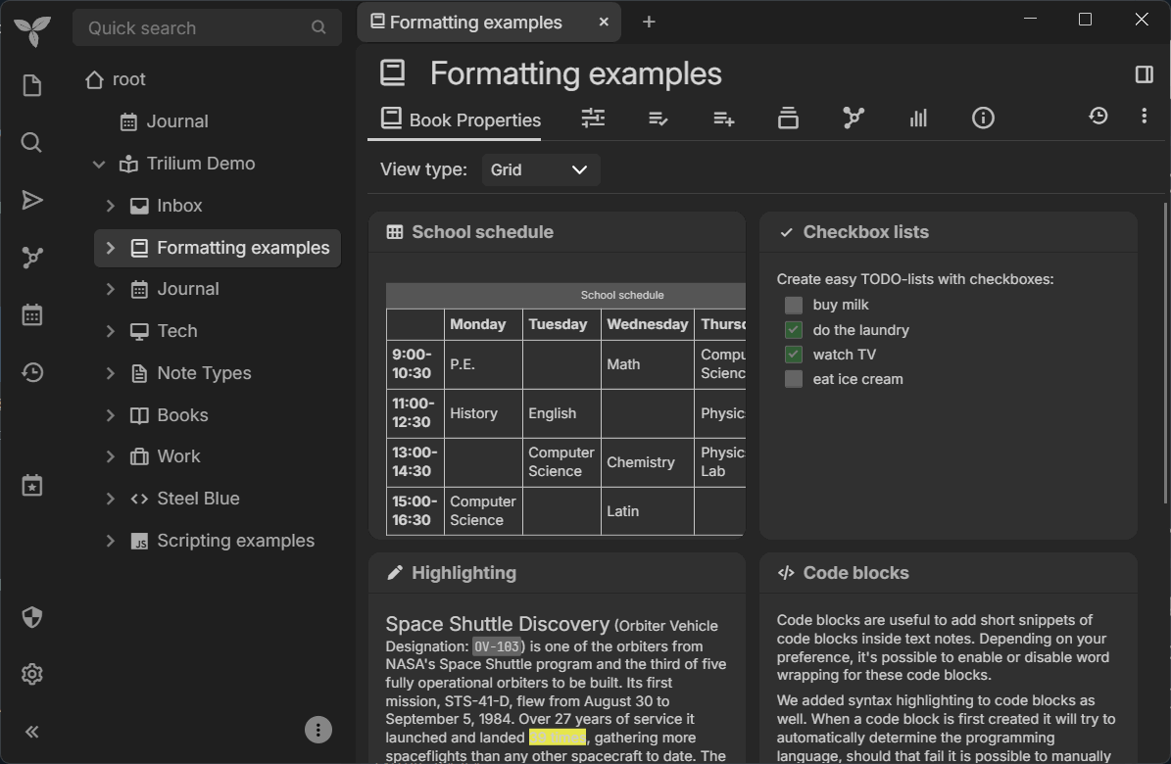Click the jump to note send icon

click(x=32, y=201)
